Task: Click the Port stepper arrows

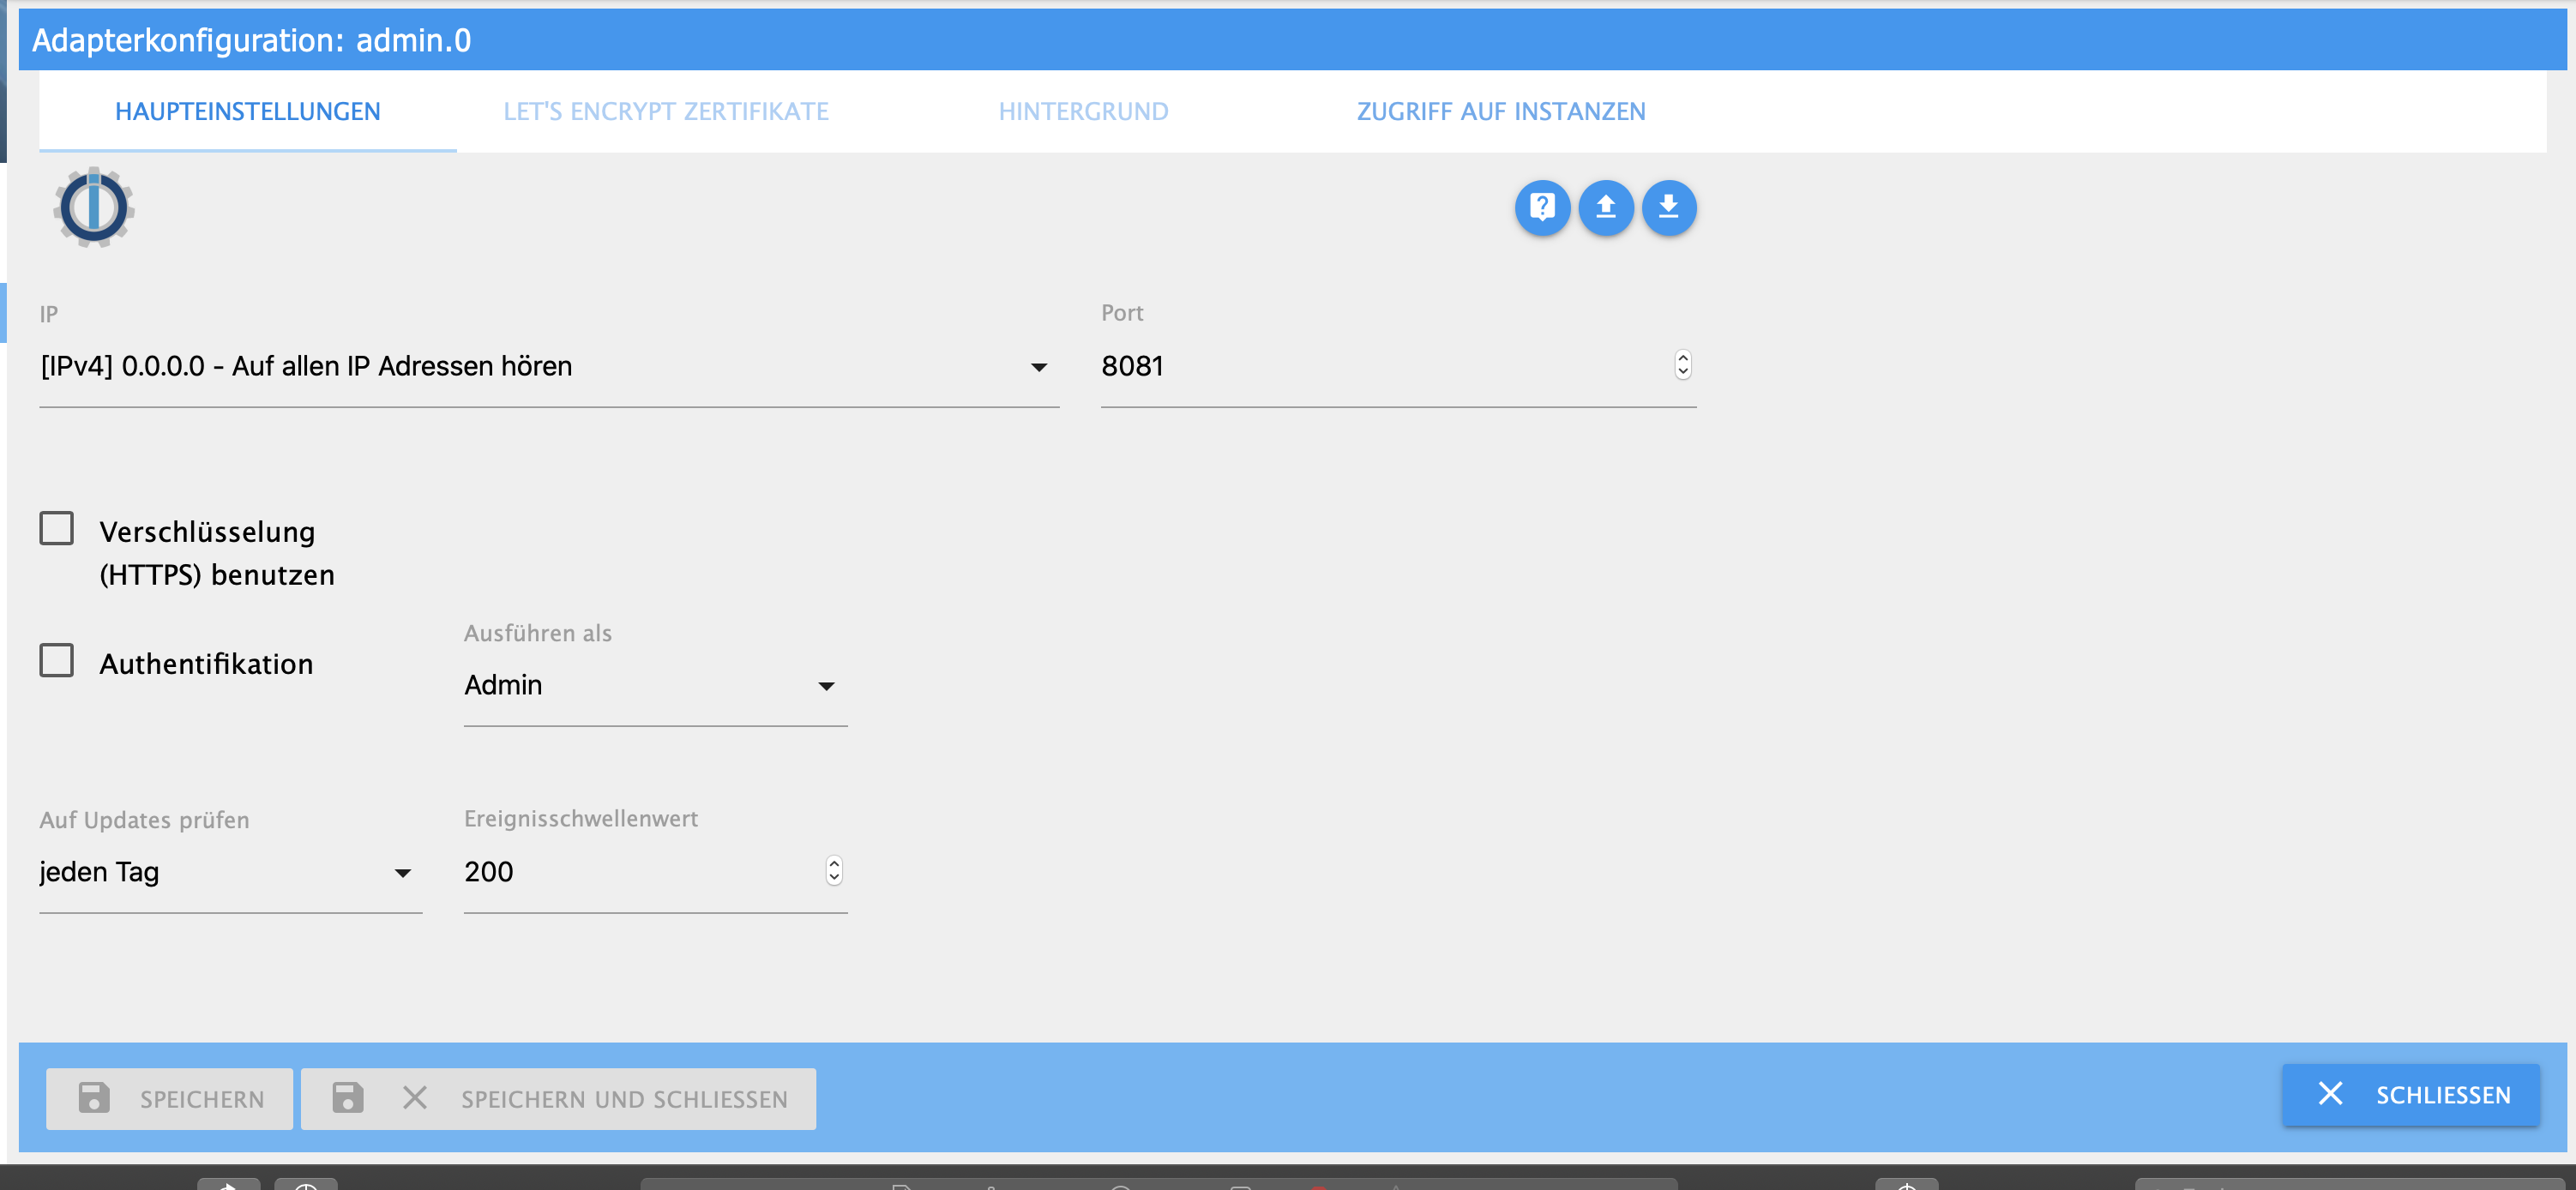Action: click(x=1683, y=365)
